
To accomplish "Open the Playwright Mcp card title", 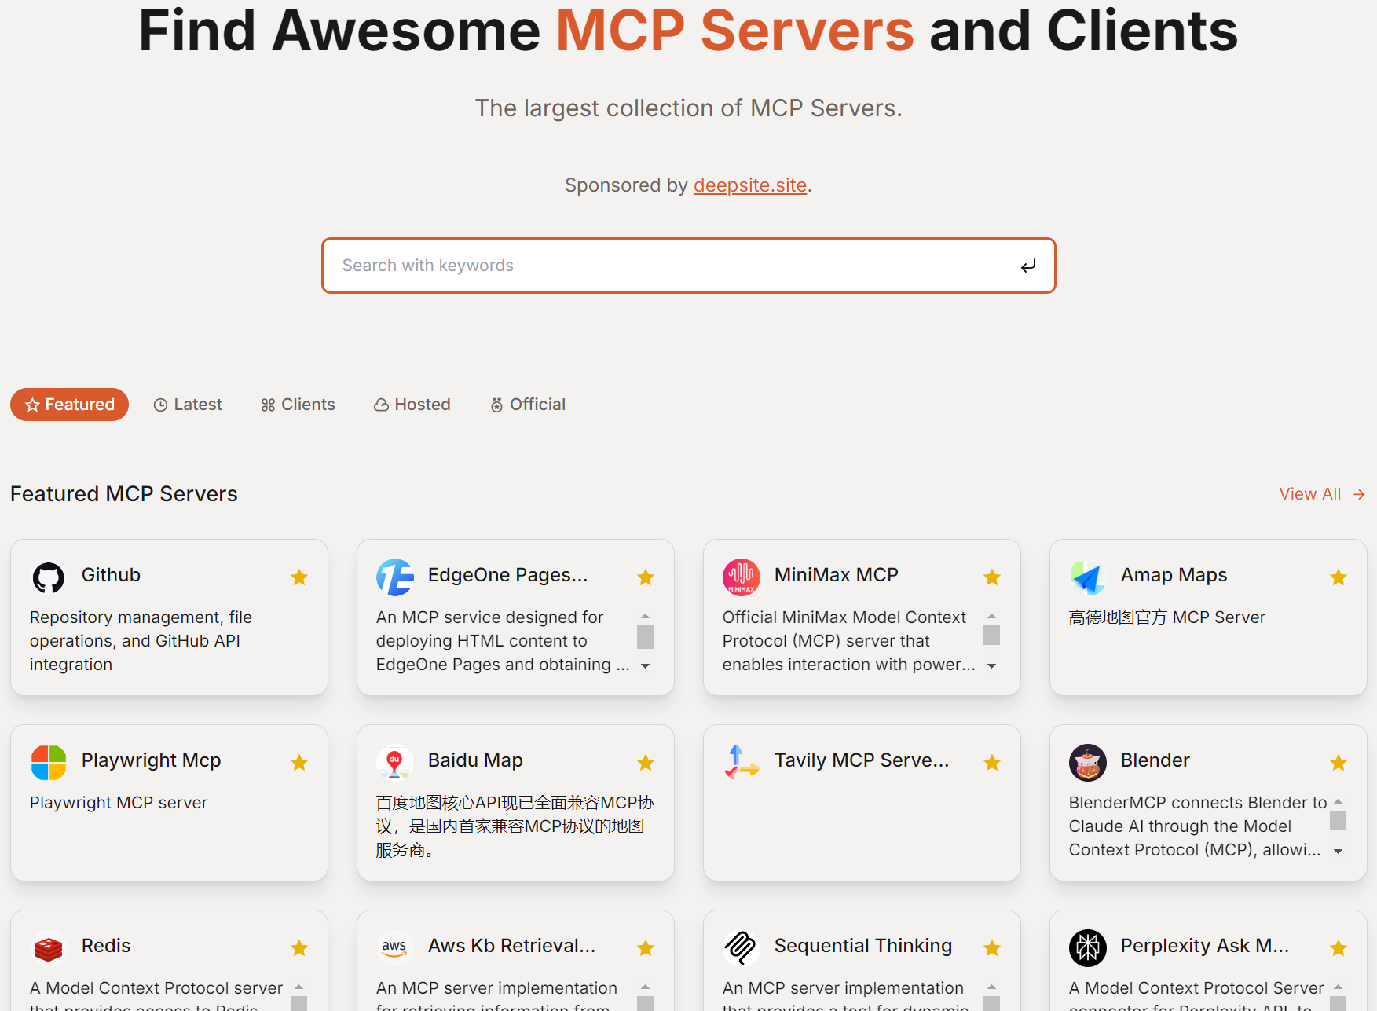I will coord(152,760).
